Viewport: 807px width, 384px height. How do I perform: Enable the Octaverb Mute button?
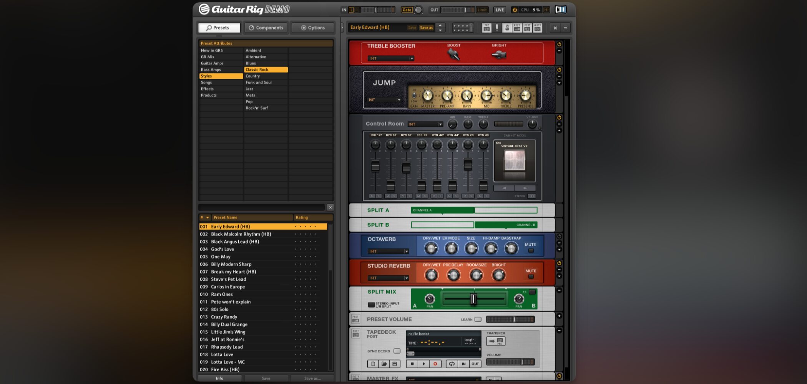coord(531,251)
